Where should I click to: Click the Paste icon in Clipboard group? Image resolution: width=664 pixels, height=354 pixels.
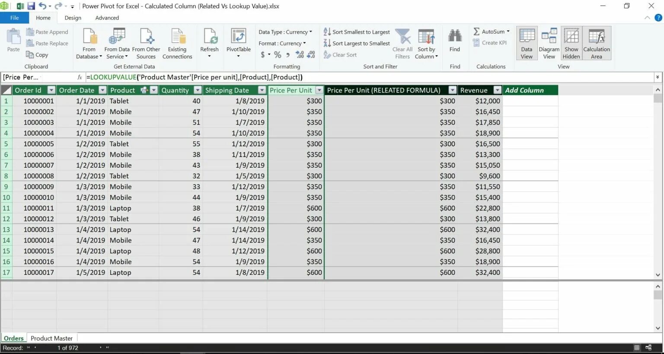click(13, 37)
